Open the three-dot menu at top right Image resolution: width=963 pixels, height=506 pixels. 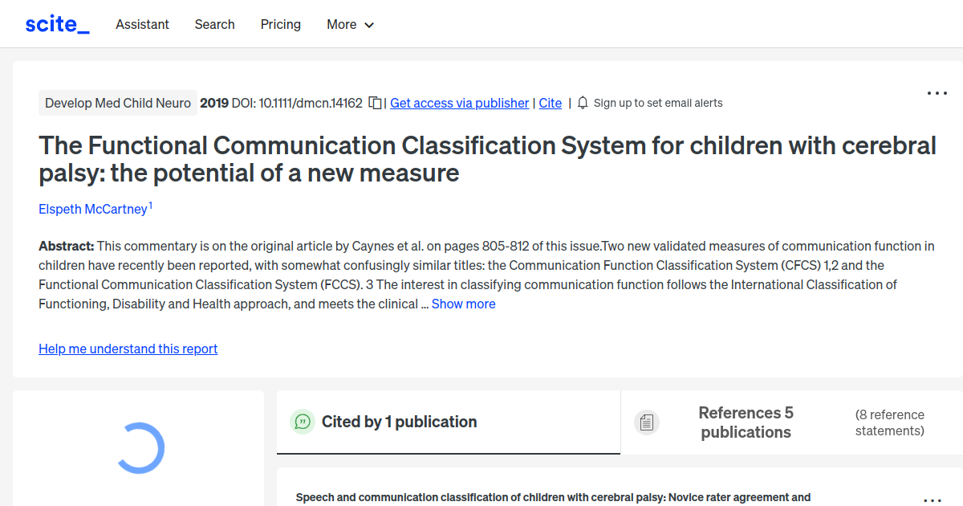(x=937, y=93)
